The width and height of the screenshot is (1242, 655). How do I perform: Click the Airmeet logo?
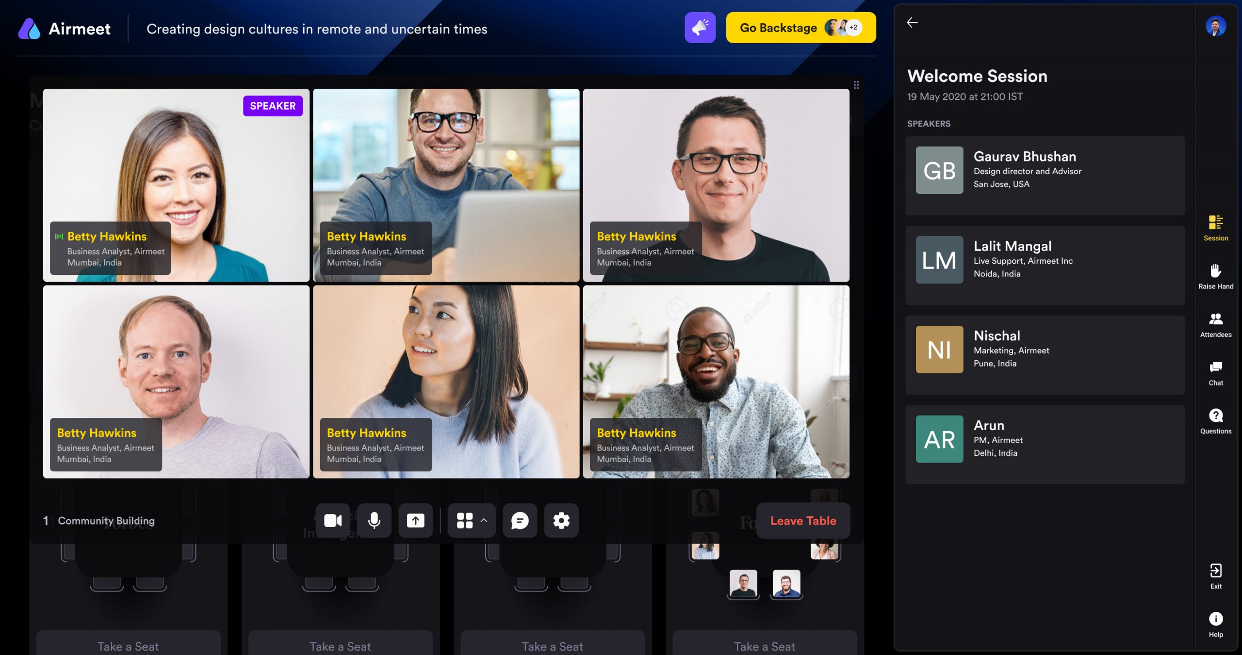click(x=64, y=29)
